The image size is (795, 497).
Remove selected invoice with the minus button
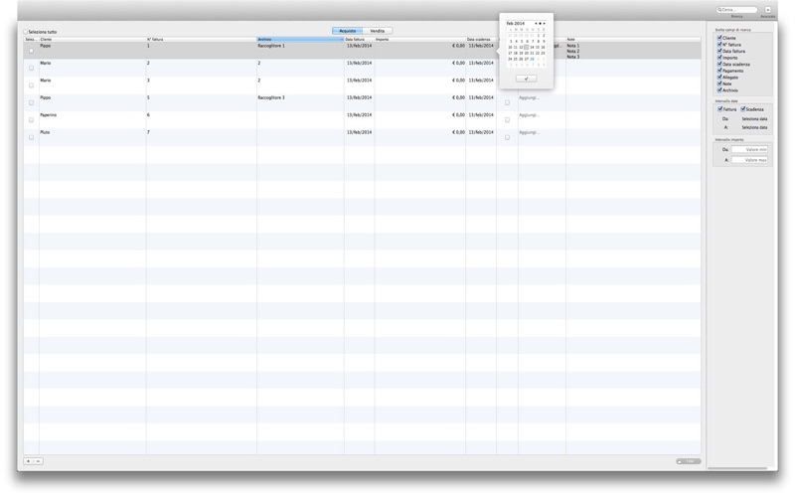pos(38,461)
